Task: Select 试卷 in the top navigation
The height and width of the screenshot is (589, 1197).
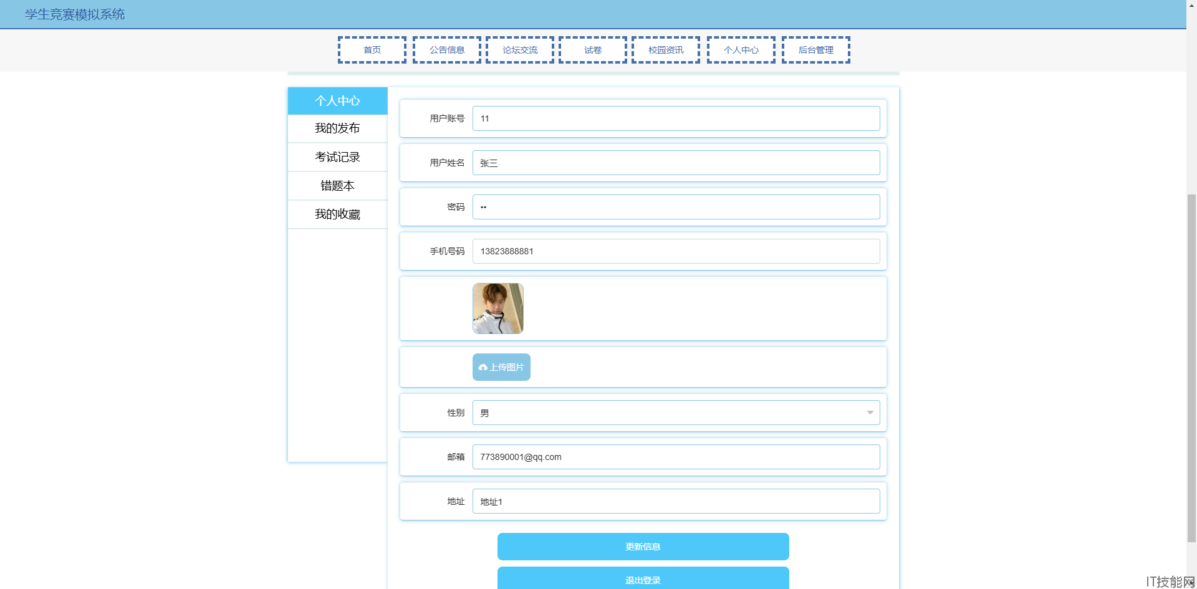Action: [593, 50]
